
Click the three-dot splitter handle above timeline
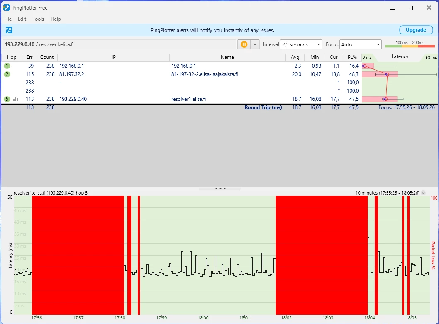click(x=220, y=188)
